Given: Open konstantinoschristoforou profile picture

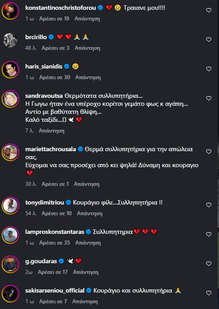Looking at the screenshot, I should pyautogui.click(x=10, y=11).
